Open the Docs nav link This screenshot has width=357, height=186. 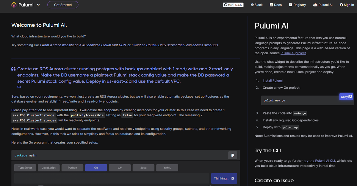[275, 5]
